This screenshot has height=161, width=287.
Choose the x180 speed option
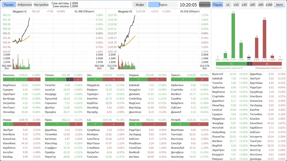coord(269,5)
